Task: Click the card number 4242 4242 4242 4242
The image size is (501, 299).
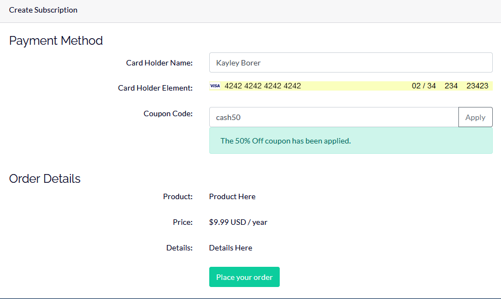Action: [263, 86]
